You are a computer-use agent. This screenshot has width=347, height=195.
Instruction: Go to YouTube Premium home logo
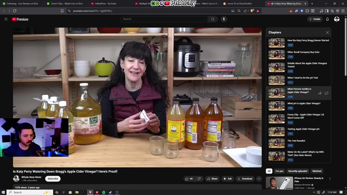point(20,19)
